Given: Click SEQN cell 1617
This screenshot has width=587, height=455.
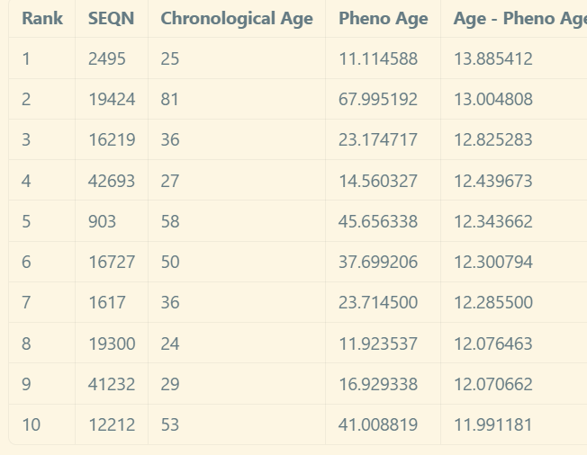Looking at the screenshot, I should coord(107,303).
